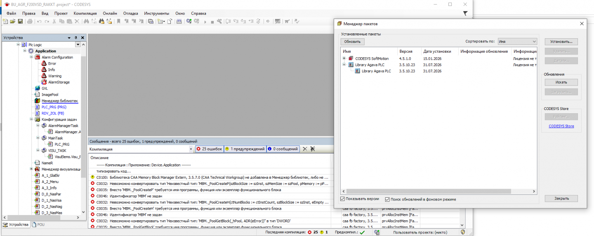
Task: Collapse the MainTask tree node
Action: pyautogui.click(x=38, y=138)
